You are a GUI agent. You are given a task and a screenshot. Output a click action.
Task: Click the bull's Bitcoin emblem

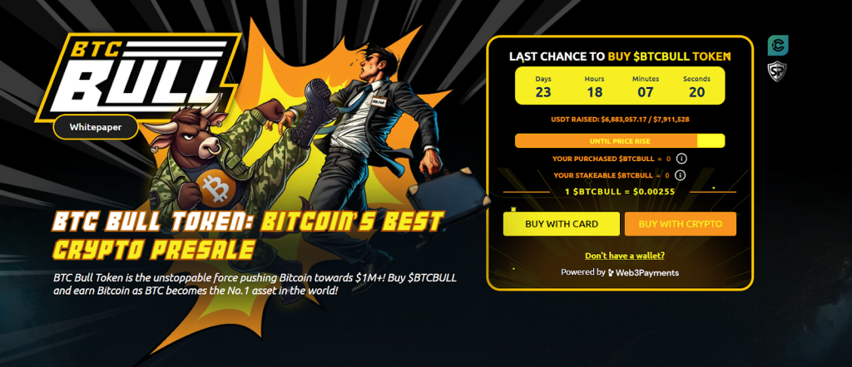[x=215, y=187]
